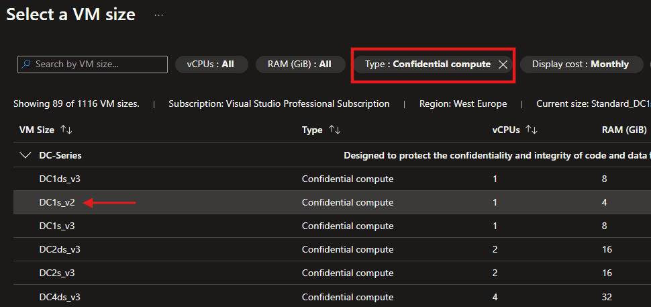Open the Display cost Monthly filter
This screenshot has width=651, height=307.
580,64
